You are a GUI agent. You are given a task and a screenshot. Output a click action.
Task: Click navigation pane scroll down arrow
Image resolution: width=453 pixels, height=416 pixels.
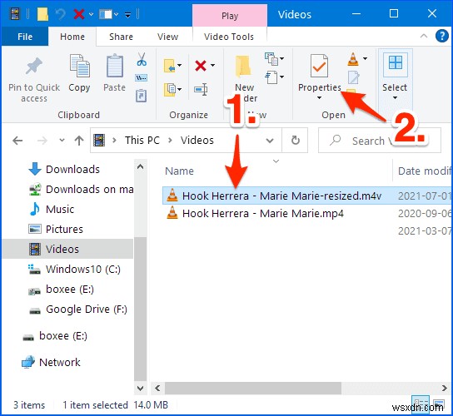click(140, 388)
